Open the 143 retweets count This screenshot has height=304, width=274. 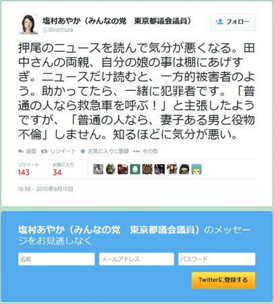point(24,172)
